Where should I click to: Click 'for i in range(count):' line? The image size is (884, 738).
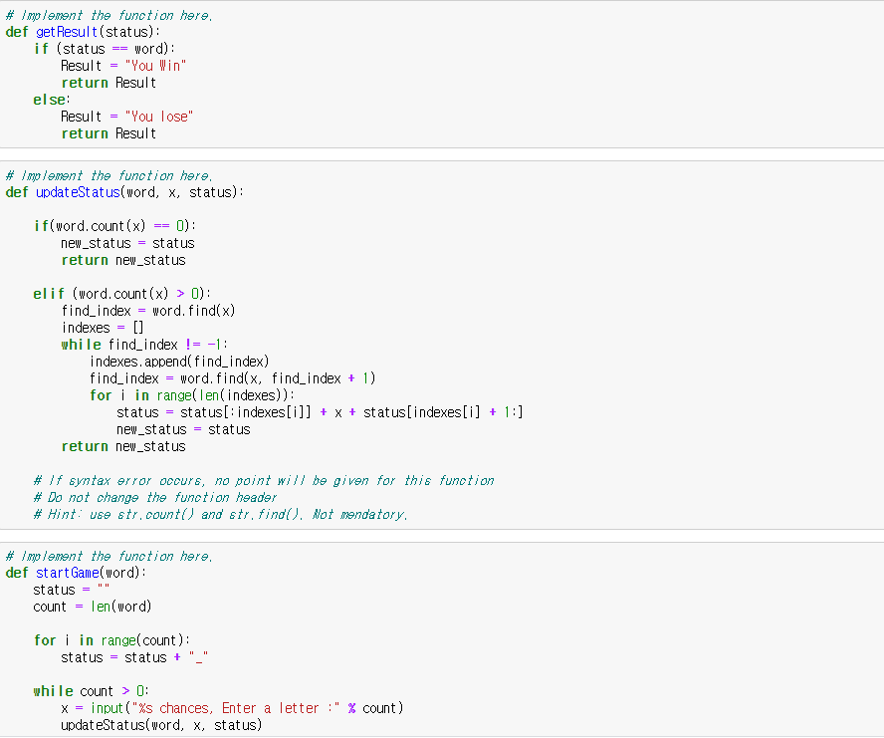111,640
